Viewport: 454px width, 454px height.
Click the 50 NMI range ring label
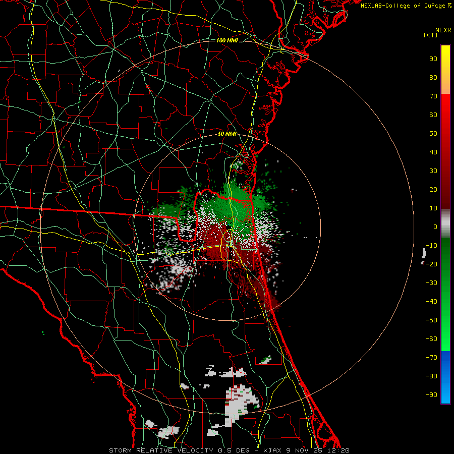(x=227, y=134)
